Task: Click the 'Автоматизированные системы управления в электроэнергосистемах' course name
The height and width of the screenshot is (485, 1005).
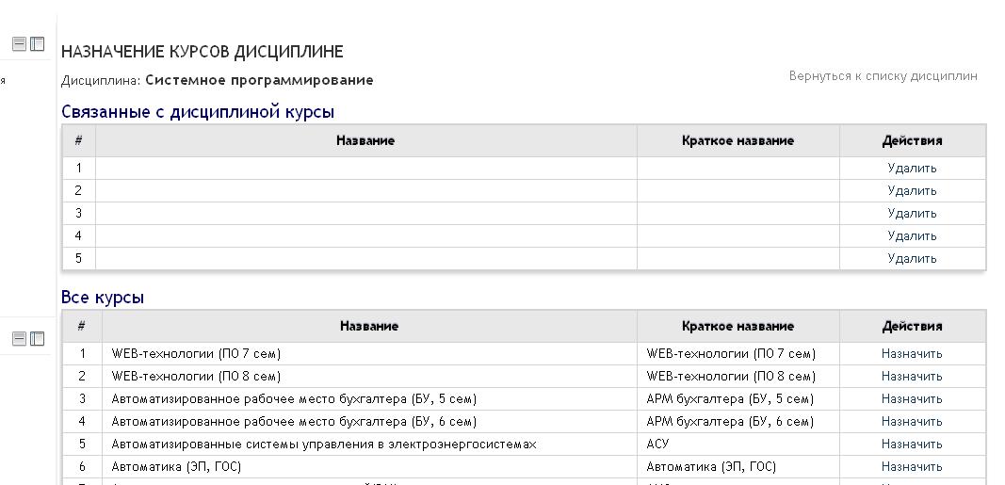Action: tap(323, 444)
